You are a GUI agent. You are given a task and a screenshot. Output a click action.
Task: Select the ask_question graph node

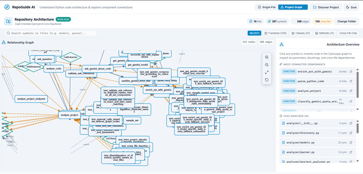(x=45, y=59)
